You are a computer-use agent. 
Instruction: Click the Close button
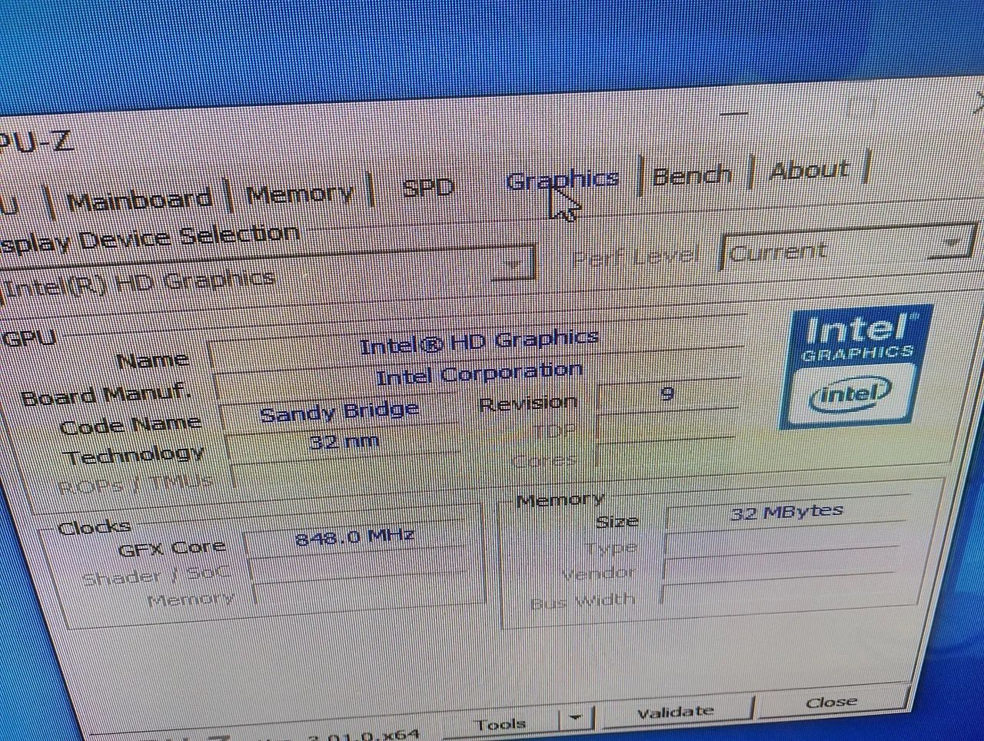[831, 702]
